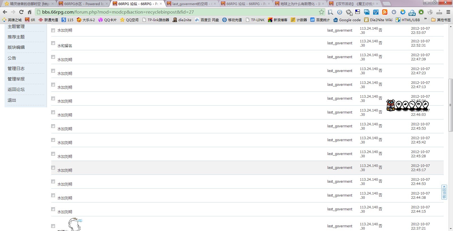Select the checkbox for 水和留名 row
Screen dimensions: 453x231
click(53, 43)
